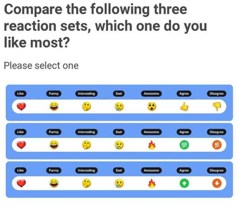Click the surprised face emoji in first set

pyautogui.click(x=152, y=108)
